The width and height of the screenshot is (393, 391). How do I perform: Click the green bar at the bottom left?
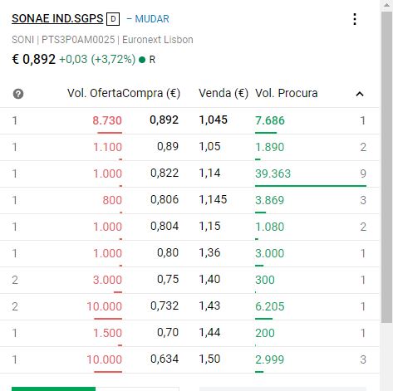click(x=53, y=389)
